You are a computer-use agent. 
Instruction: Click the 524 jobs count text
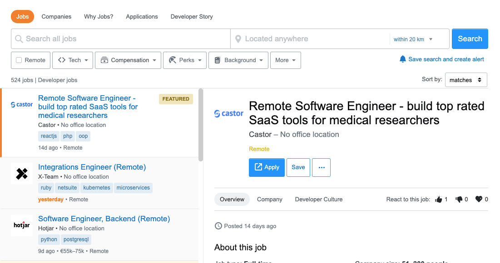pyautogui.click(x=22, y=80)
